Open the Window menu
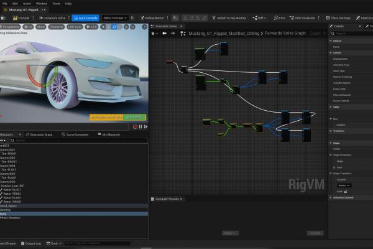Viewport: 373px width, 249px height. (41, 3)
